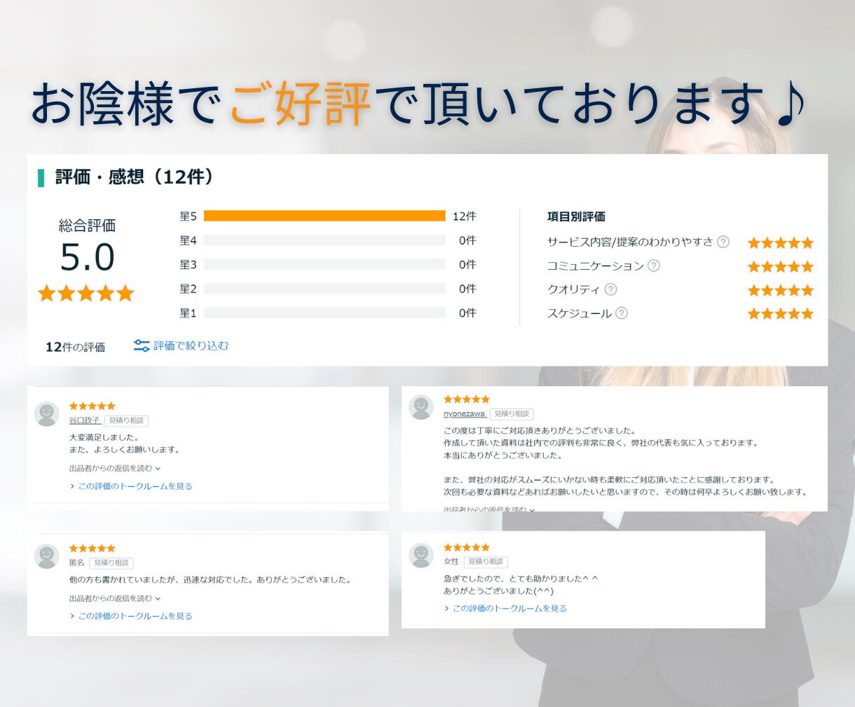Click the 星3 empty rating bar
The height and width of the screenshot is (707, 855).
pos(324,264)
